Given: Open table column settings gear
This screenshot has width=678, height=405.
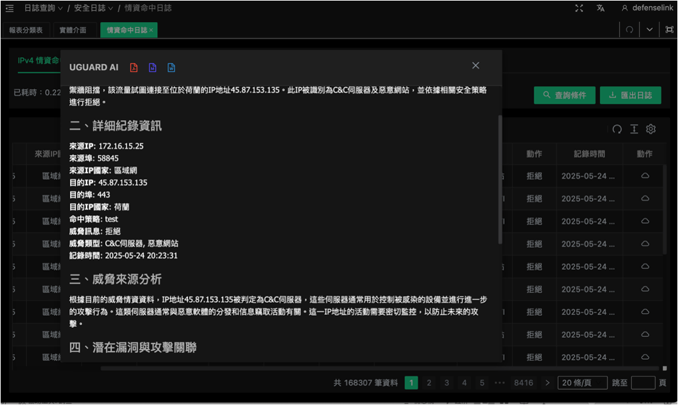Looking at the screenshot, I should click(x=651, y=129).
